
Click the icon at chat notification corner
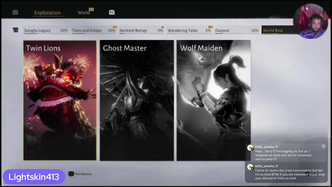pos(323,146)
